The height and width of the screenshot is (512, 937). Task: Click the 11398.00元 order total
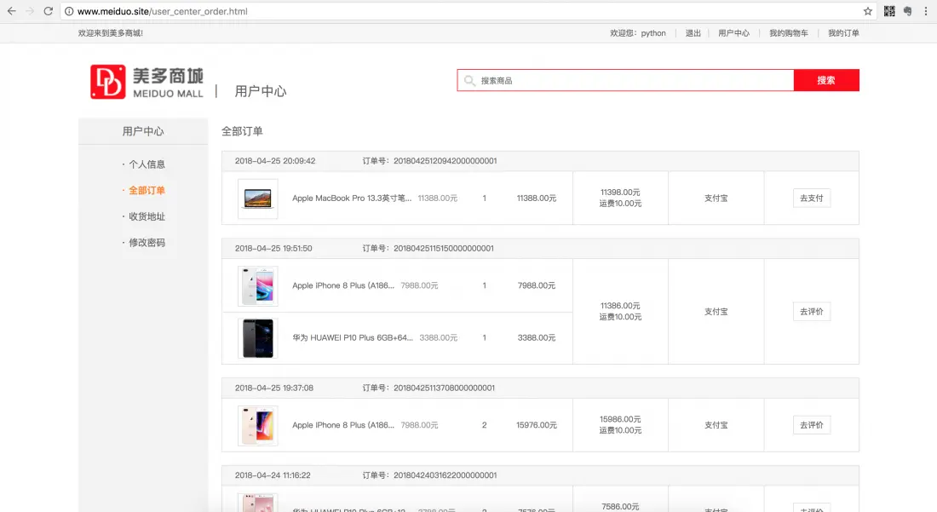pos(620,193)
